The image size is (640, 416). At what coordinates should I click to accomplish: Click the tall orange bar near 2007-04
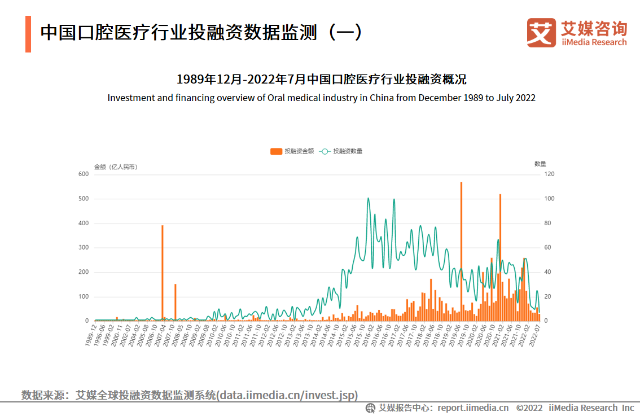tap(163, 273)
